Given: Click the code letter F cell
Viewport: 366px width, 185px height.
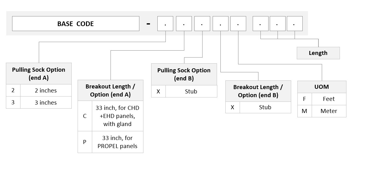Looking at the screenshot, I should tap(305, 99).
